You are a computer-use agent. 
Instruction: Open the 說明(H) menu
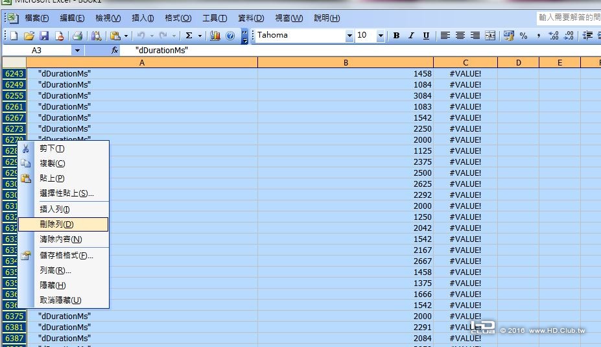click(x=327, y=18)
